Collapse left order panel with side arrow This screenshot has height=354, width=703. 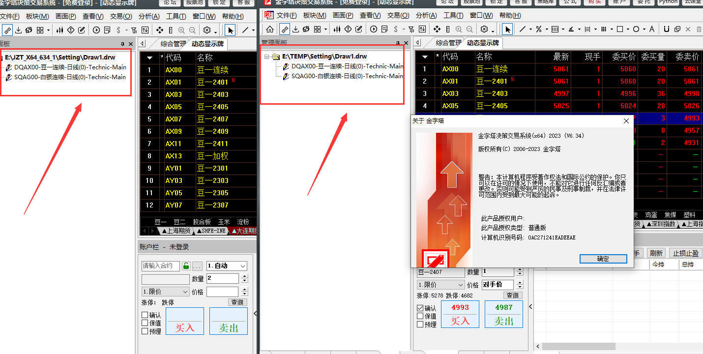pos(255,313)
